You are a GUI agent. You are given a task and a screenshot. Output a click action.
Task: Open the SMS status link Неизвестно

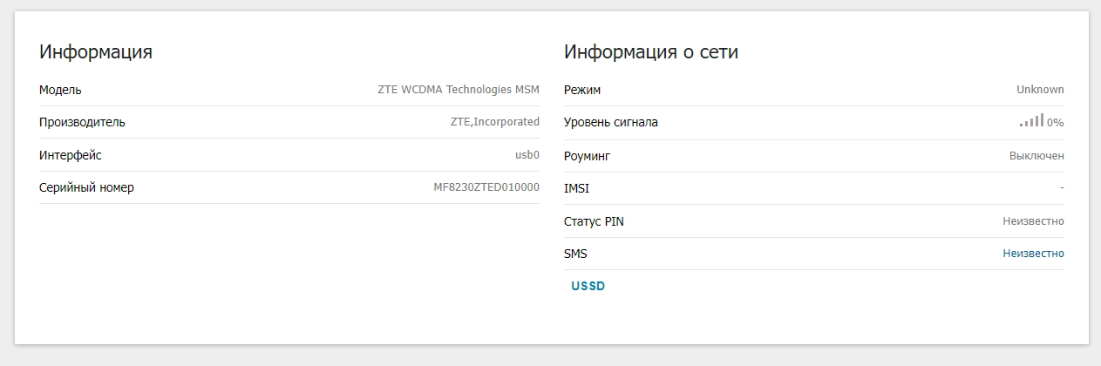tap(1033, 254)
